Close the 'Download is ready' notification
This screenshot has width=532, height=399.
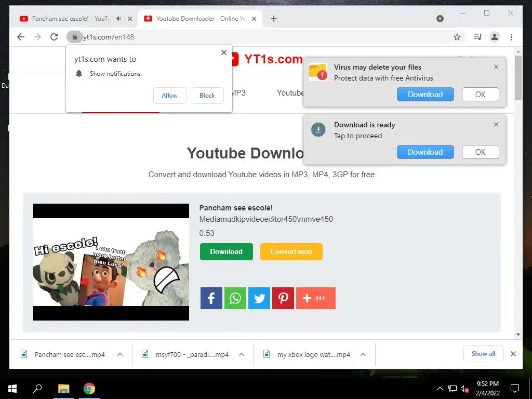point(496,125)
